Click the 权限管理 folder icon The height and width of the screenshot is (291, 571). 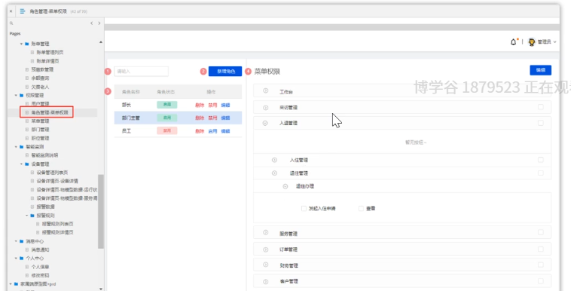(22, 96)
